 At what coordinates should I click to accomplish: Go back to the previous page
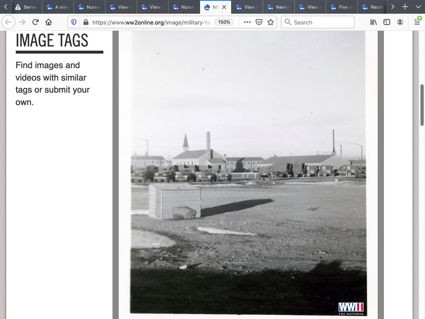pyautogui.click(x=9, y=22)
